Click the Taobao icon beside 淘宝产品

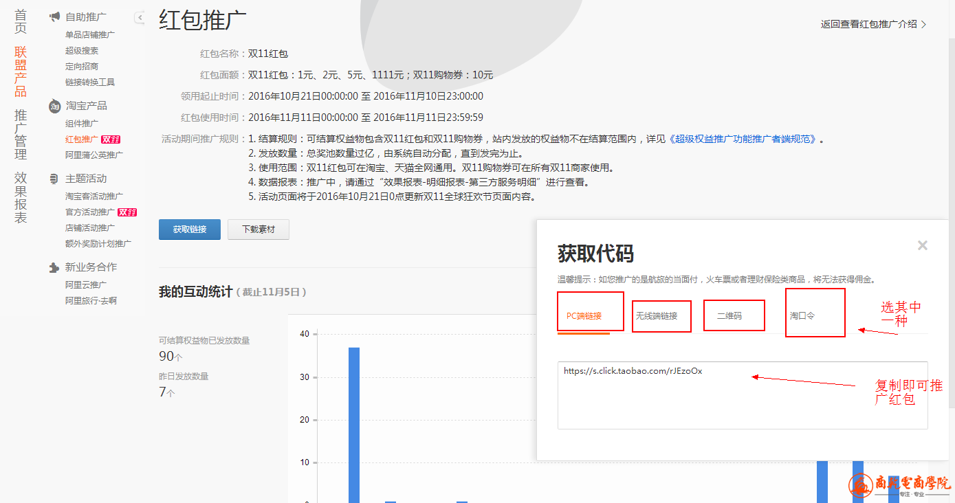[54, 106]
